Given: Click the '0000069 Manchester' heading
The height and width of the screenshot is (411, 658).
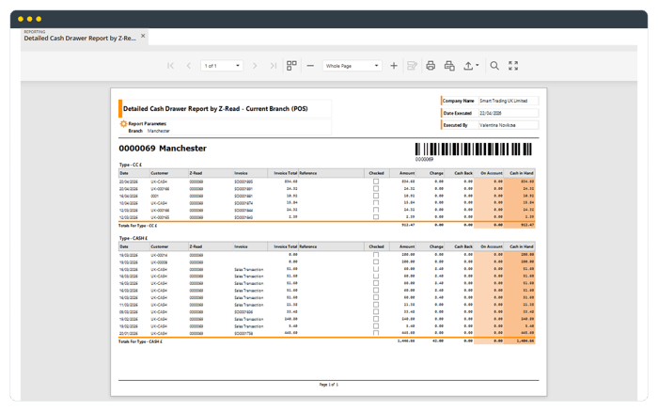Looking at the screenshot, I should click(x=163, y=149).
